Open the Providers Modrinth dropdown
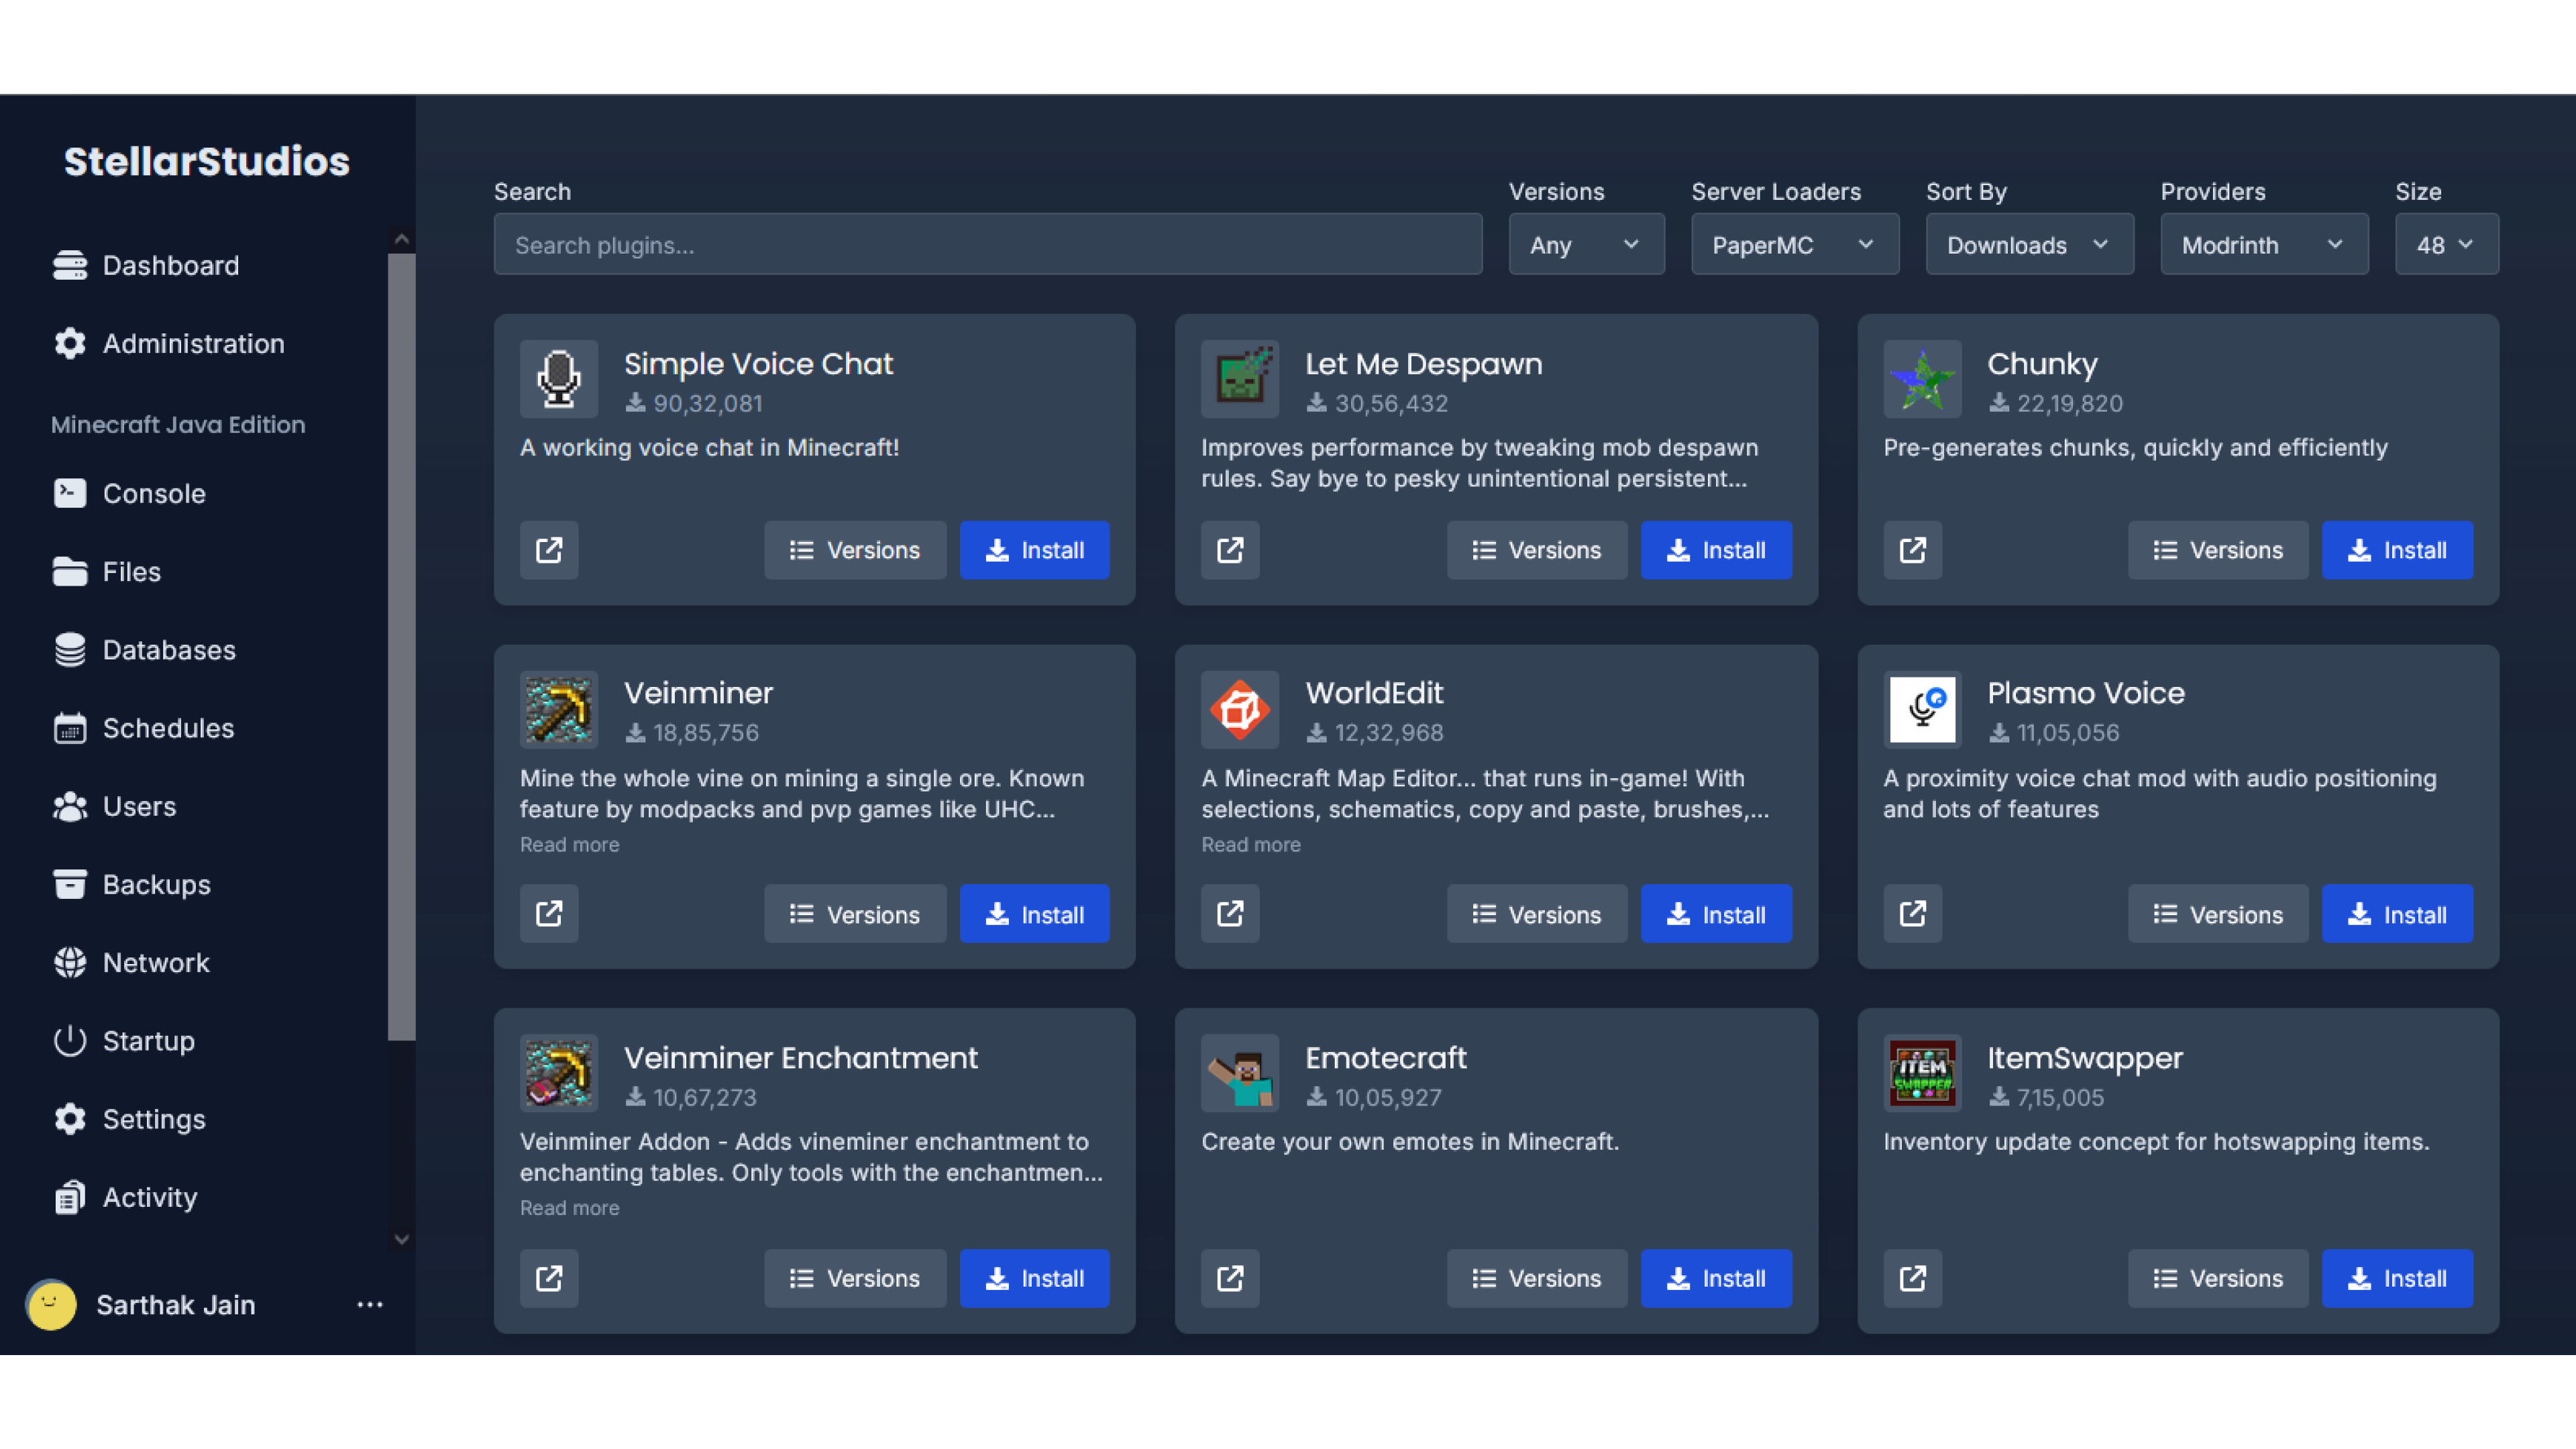The width and height of the screenshot is (2576, 1449). point(2264,244)
